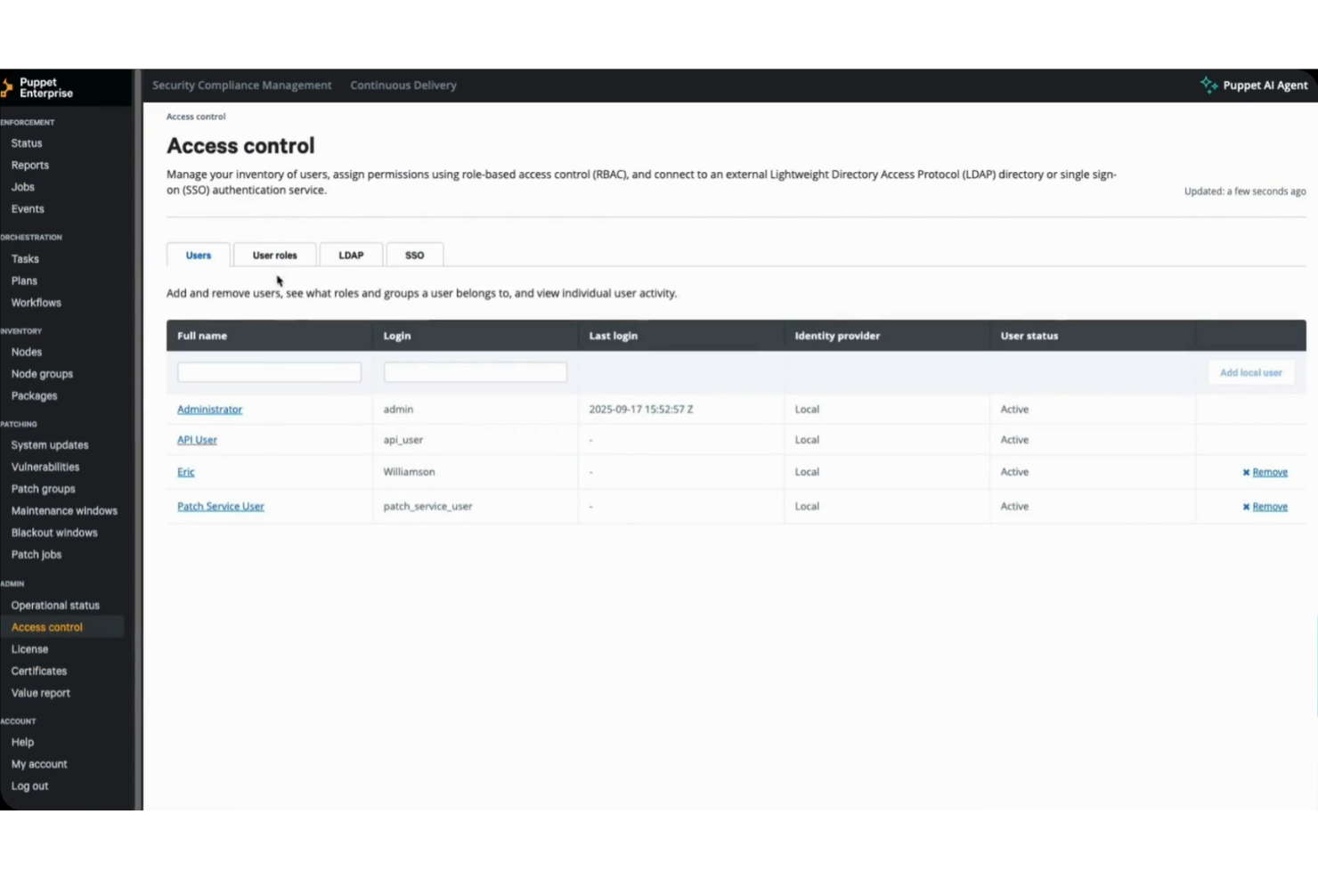This screenshot has height=879, width=1318.
Task: Open the Administrator user details
Action: point(209,409)
